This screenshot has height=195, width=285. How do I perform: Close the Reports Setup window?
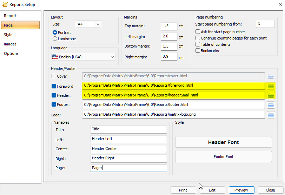280,4
